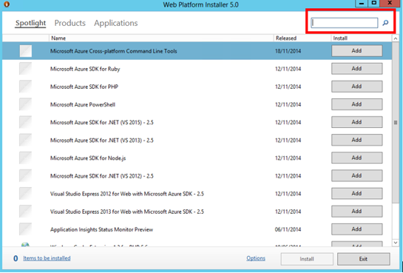Viewport: 403px width, 273px height.
Task: Focus the search text box
Action: (x=344, y=23)
